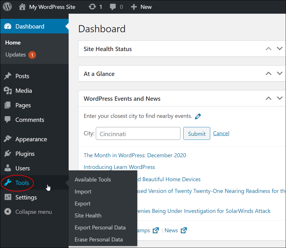Image resolution: width=286 pixels, height=248 pixels.
Task: Click the pencil edit location icon
Action: (x=198, y=116)
